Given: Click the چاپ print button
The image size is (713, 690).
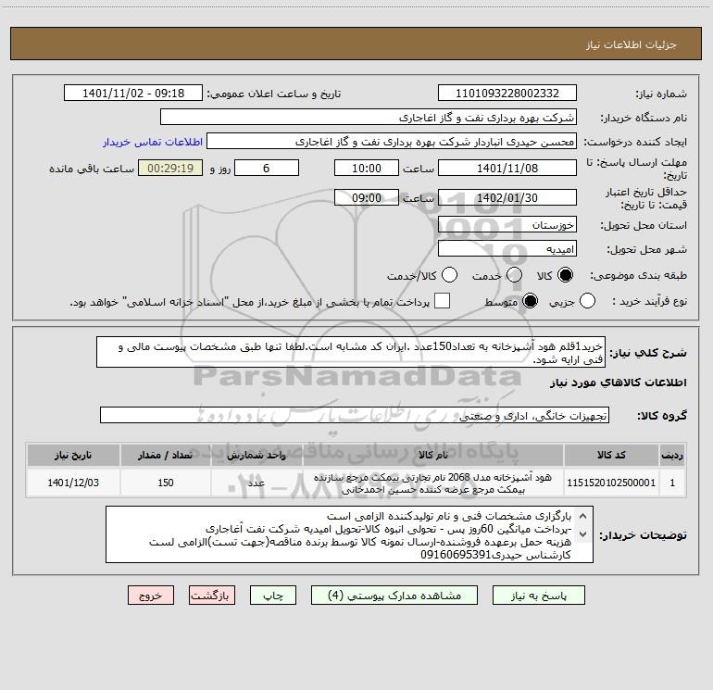Looking at the screenshot, I should [x=273, y=596].
